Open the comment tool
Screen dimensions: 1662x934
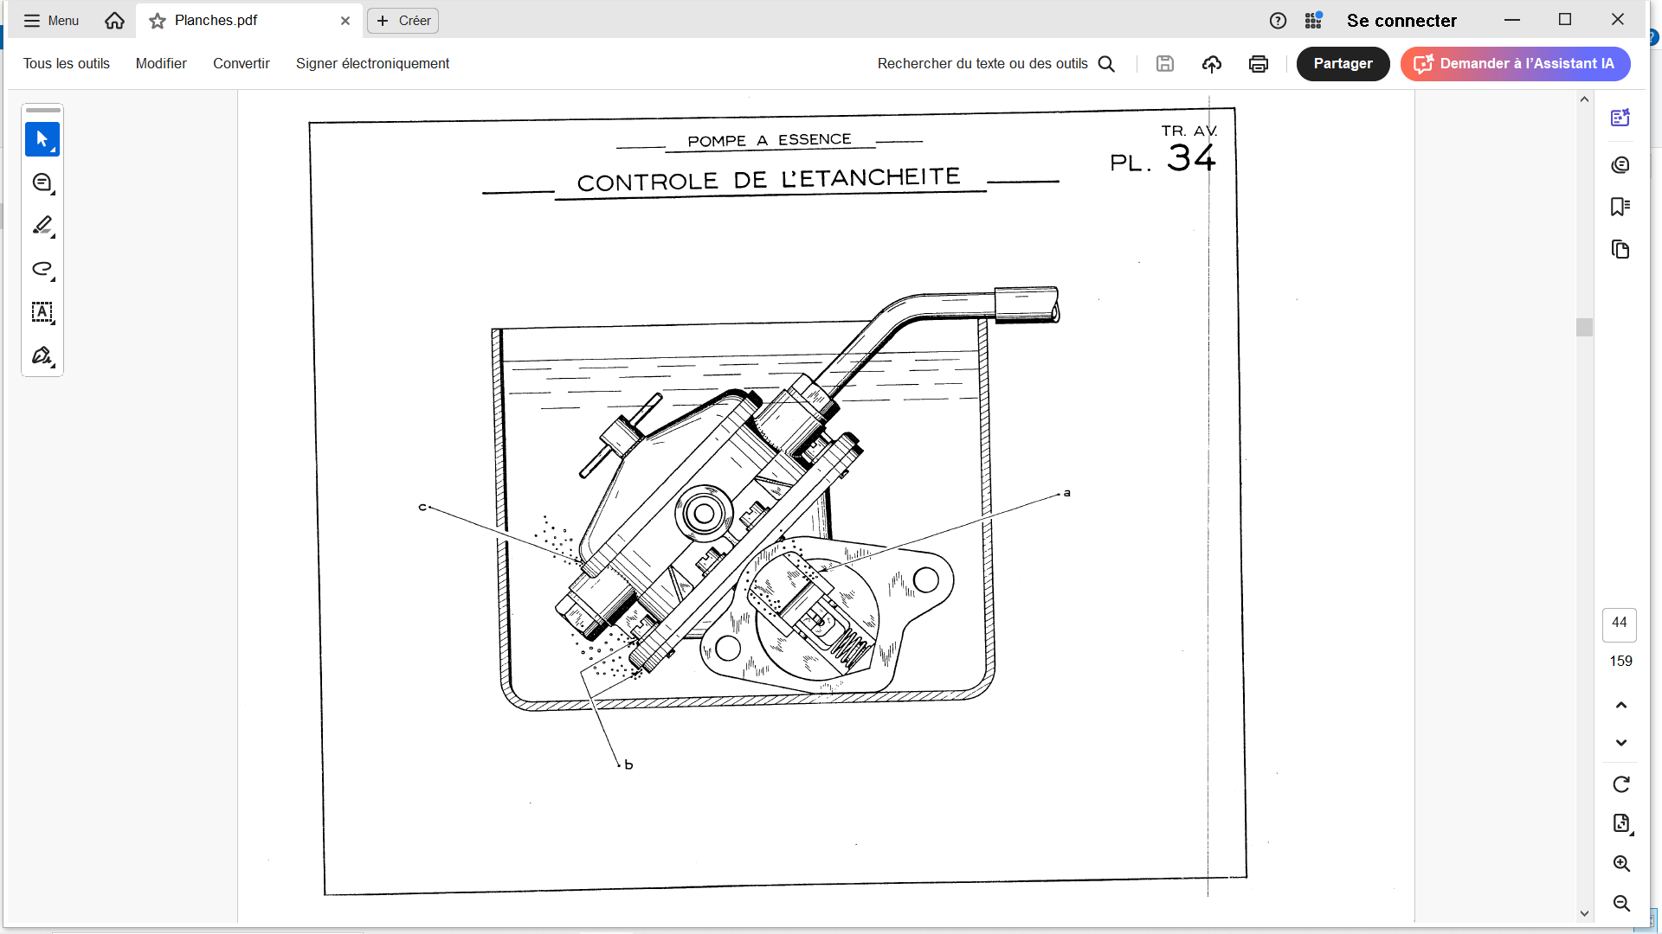[42, 182]
